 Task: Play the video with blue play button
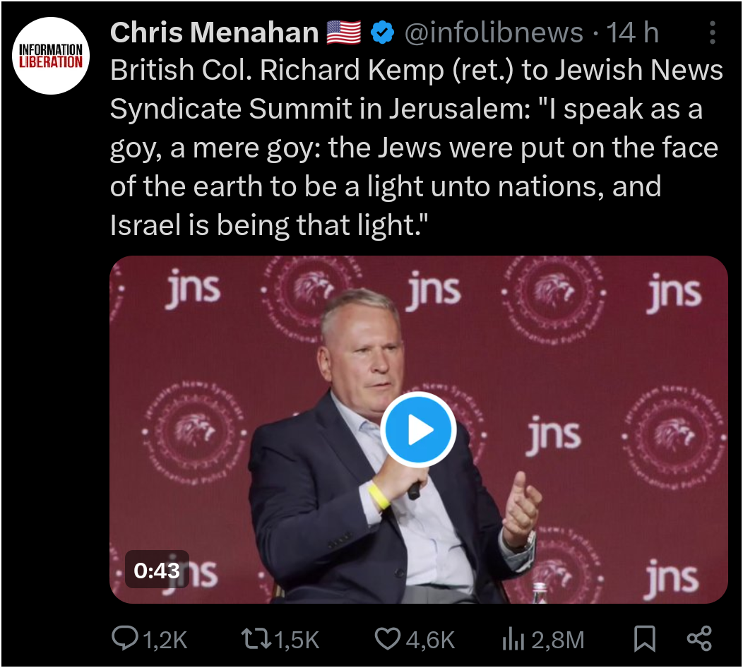coord(418,430)
